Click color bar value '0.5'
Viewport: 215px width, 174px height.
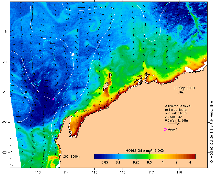coord(149,162)
